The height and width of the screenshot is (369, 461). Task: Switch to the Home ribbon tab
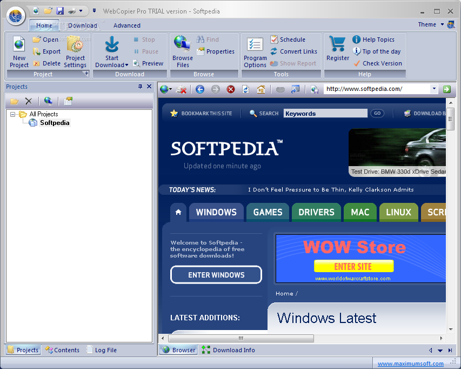click(x=44, y=25)
